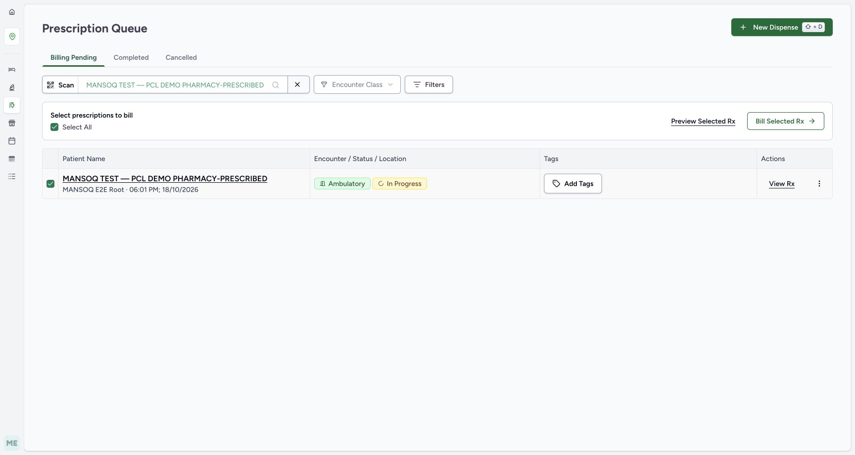Viewport: 855px width, 455px height.
Task: Click the search magnifier icon
Action: [x=276, y=85]
